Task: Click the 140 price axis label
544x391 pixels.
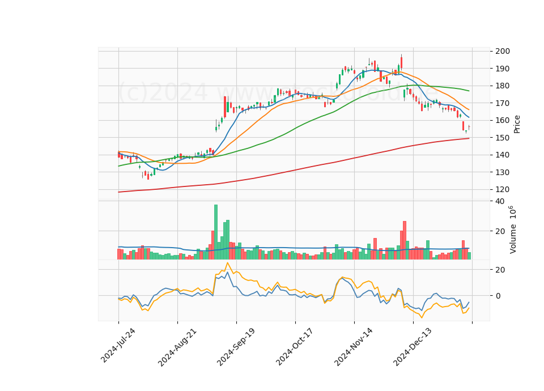Action: coord(503,155)
